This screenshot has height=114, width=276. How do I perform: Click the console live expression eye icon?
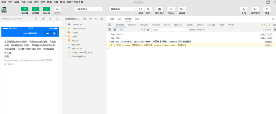(x=148, y=30)
